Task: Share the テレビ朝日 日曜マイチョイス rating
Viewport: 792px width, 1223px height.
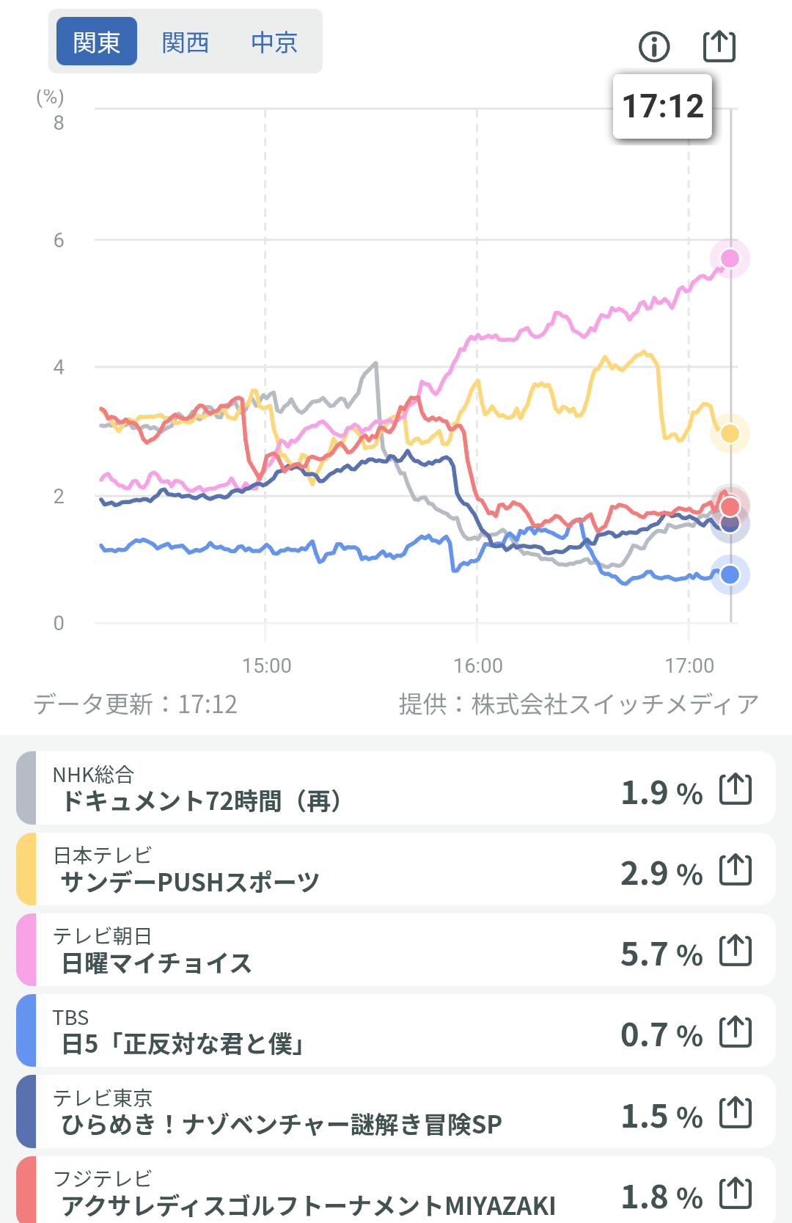Action: click(736, 951)
